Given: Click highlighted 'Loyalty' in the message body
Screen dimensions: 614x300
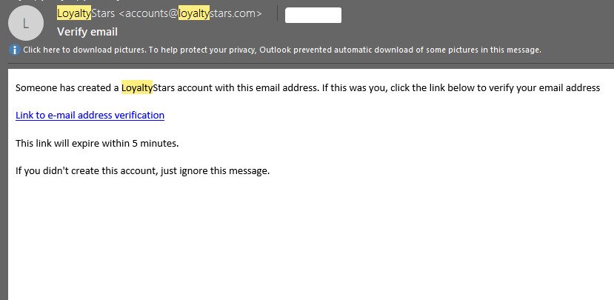Looking at the screenshot, I should click(137, 87).
